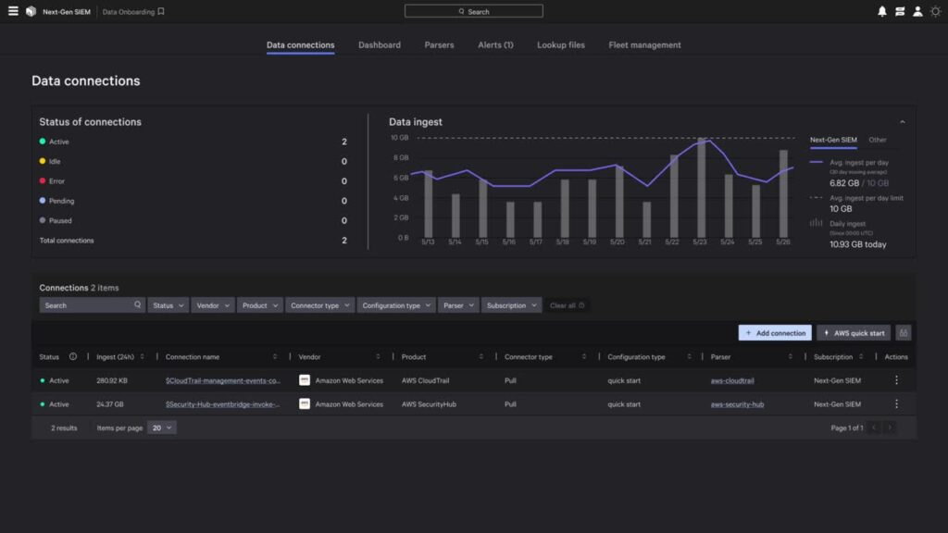Screen dimensions: 948x533
Task: Click the CrowdStrike falcon logo
Action: [x=31, y=10]
